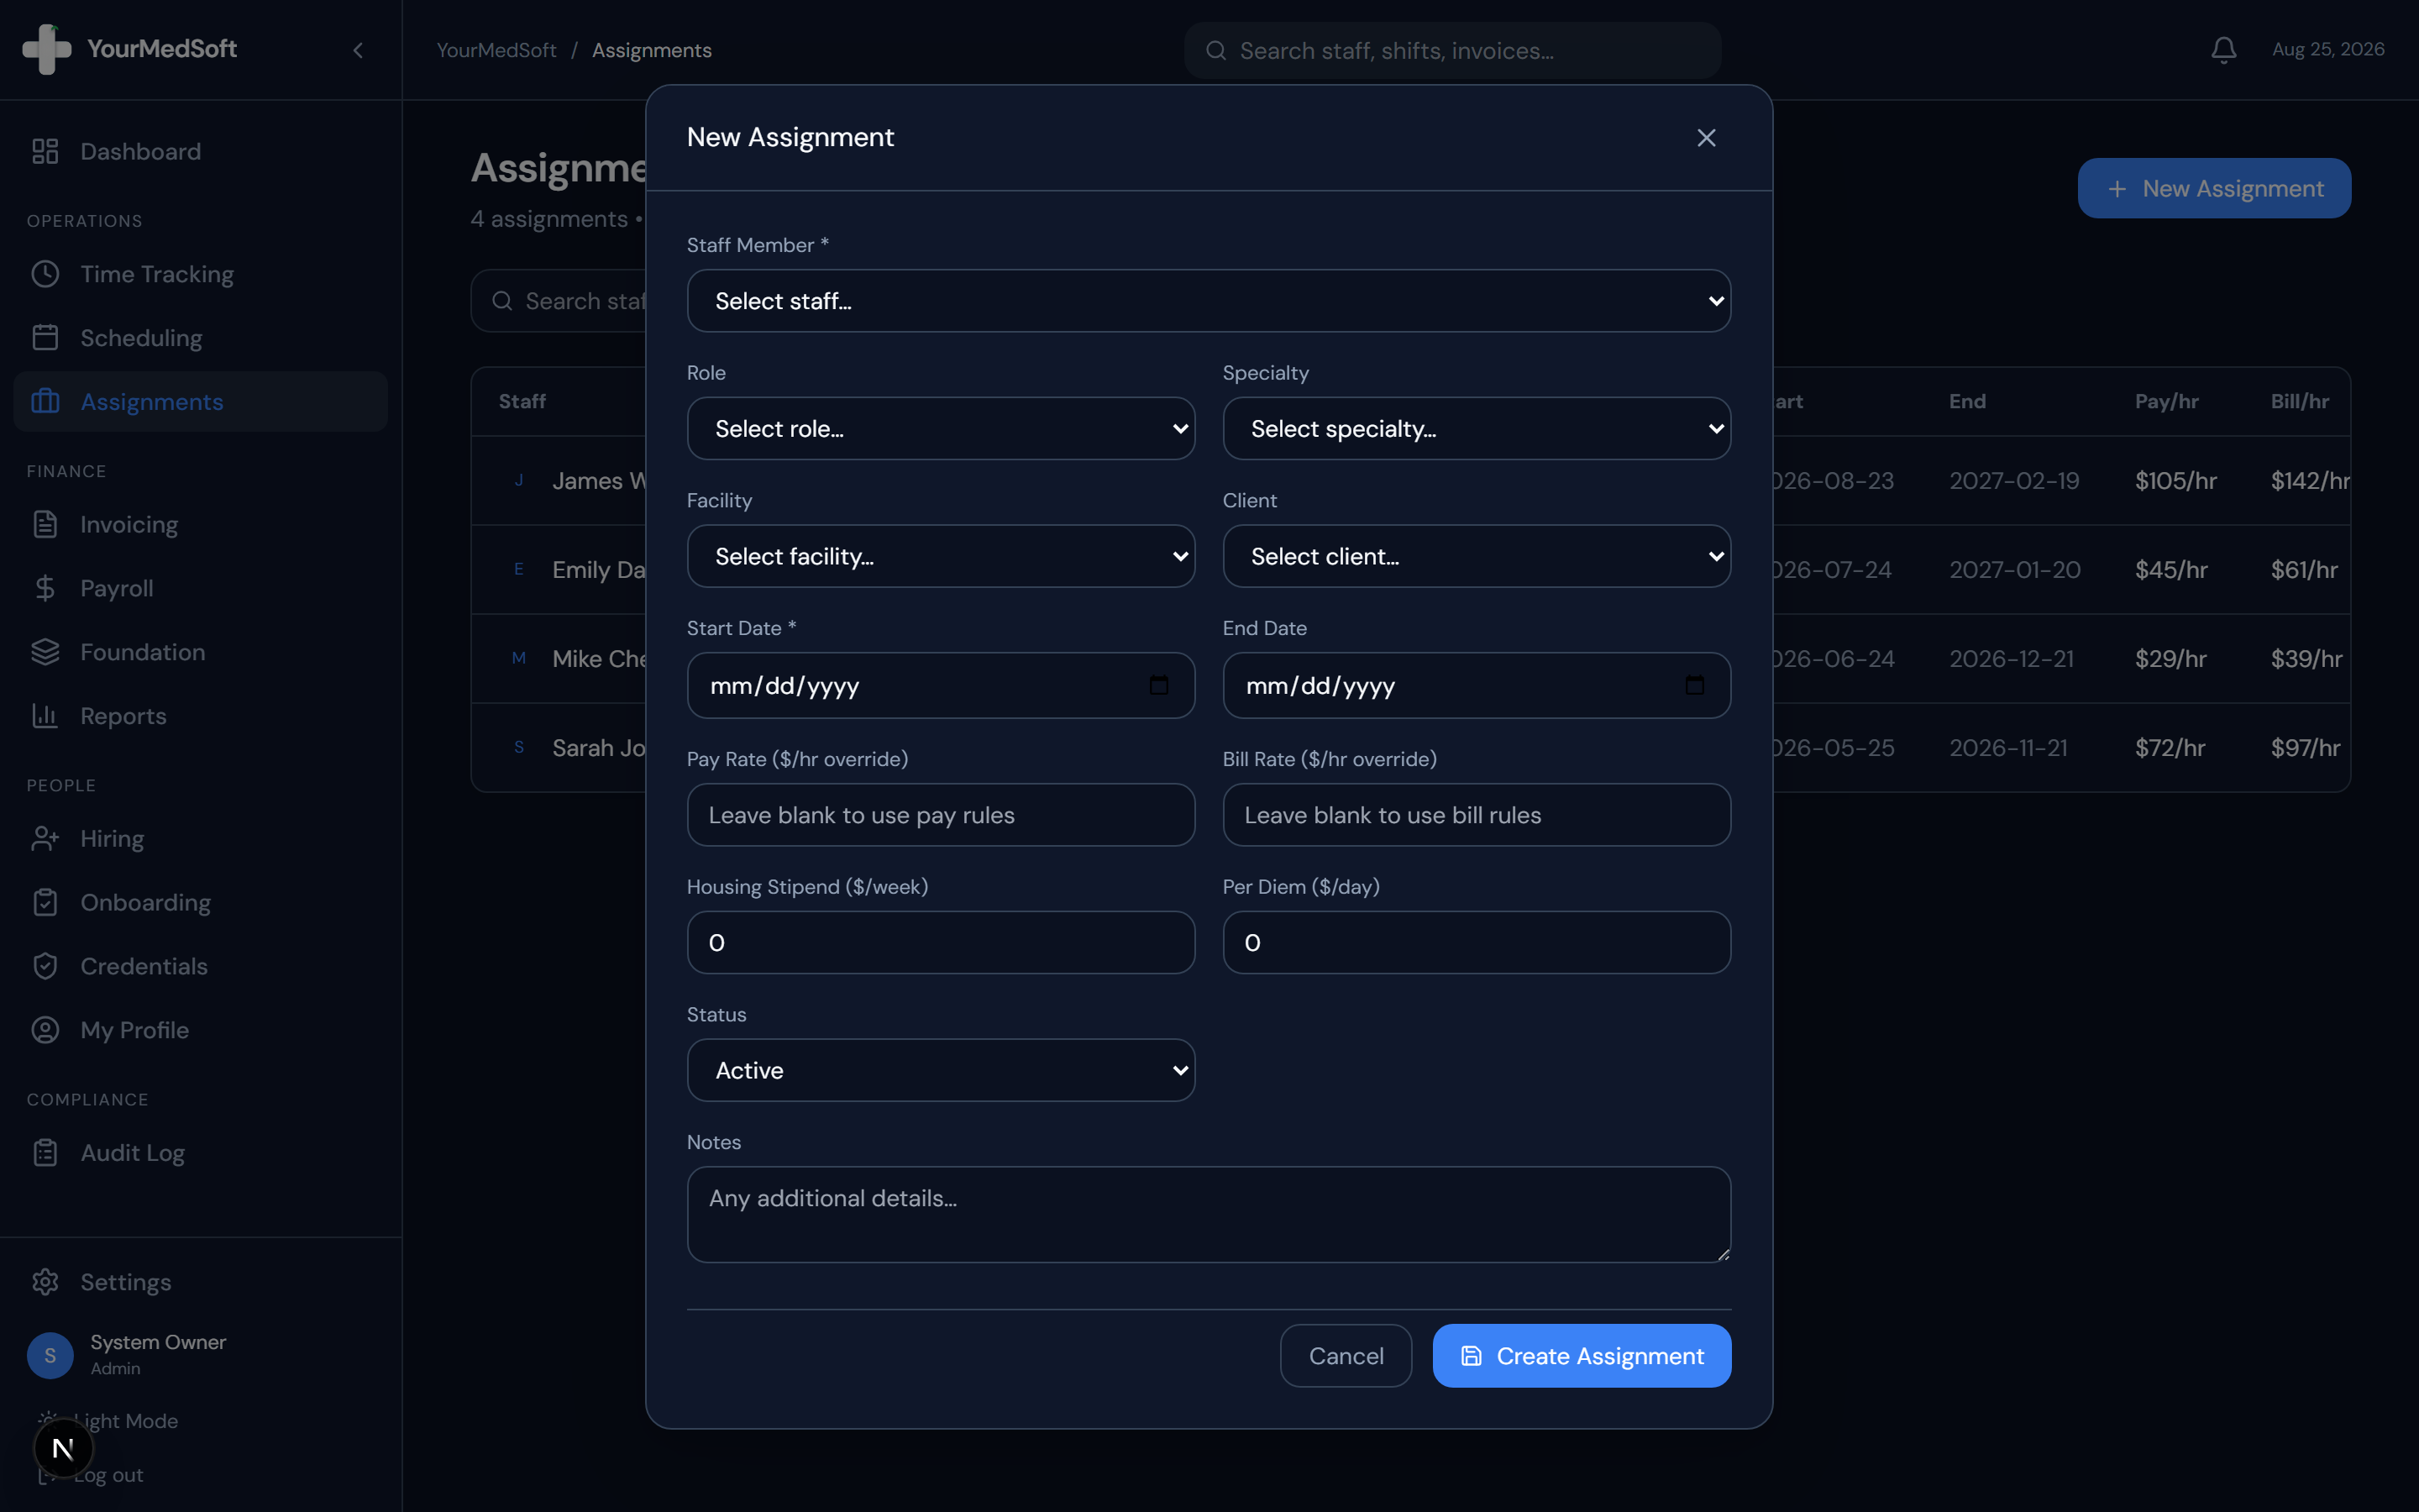Viewport: 2419px width, 1512px height.
Task: Click the Housing Stipend input field
Action: [941, 942]
